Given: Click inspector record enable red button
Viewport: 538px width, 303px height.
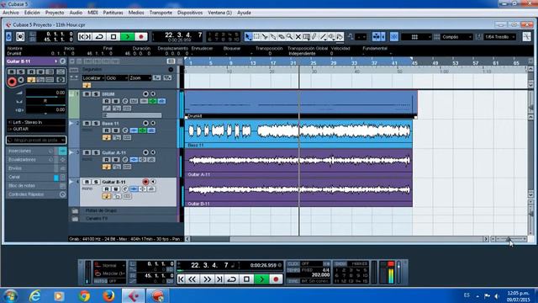Looking at the screenshot, I should 12,82.
